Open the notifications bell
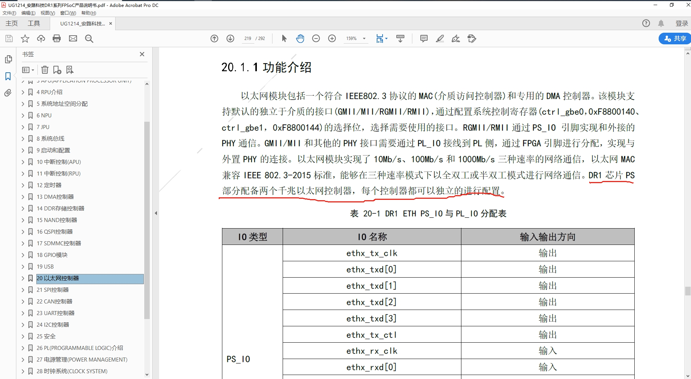The image size is (691, 379). tap(661, 23)
